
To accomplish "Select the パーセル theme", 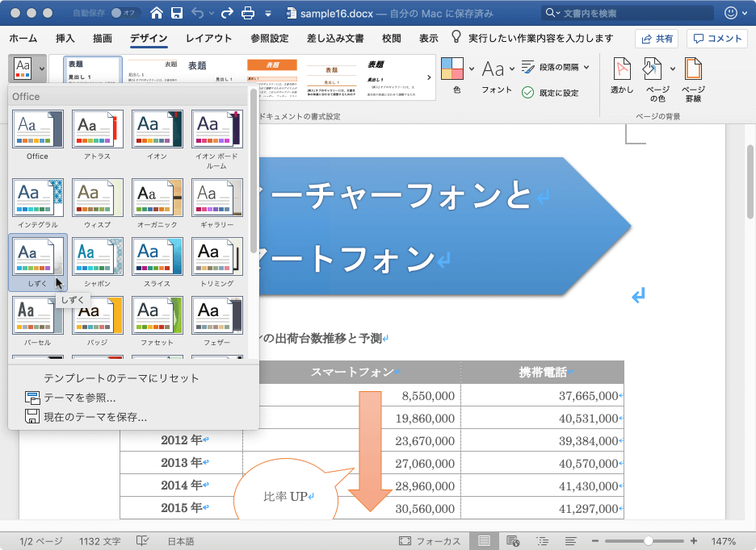I will (x=38, y=315).
